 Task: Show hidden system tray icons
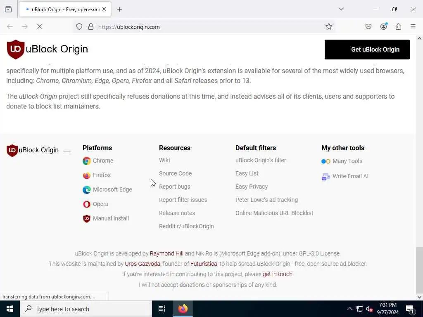coord(349,309)
